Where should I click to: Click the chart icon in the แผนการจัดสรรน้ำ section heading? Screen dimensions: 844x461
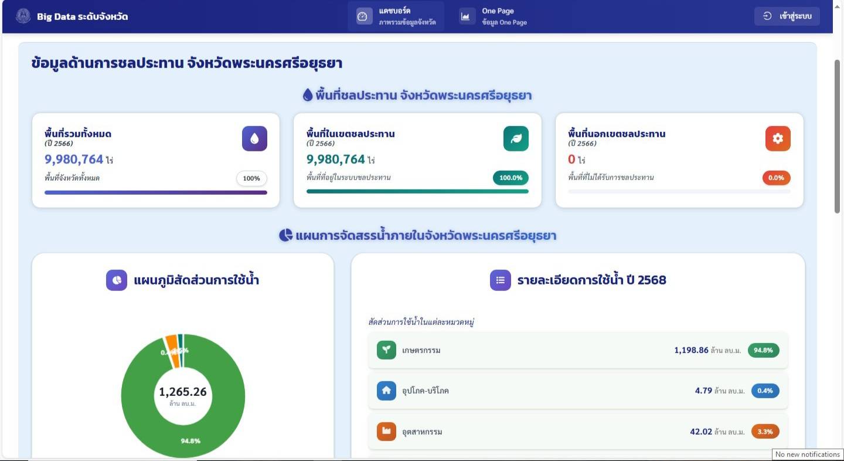tap(285, 236)
